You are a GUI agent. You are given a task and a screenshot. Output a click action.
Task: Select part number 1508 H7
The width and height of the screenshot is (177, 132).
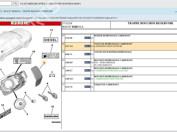pyautogui.click(x=69, y=63)
